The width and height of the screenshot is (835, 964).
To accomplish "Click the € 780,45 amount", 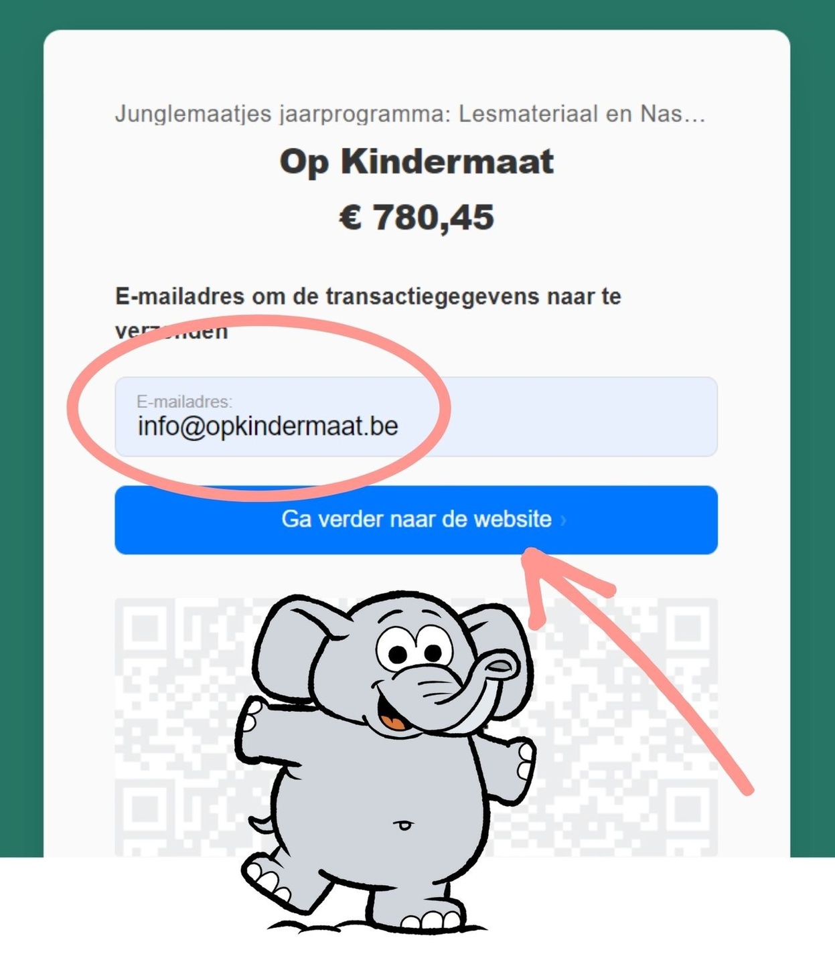I will pyautogui.click(x=416, y=218).
